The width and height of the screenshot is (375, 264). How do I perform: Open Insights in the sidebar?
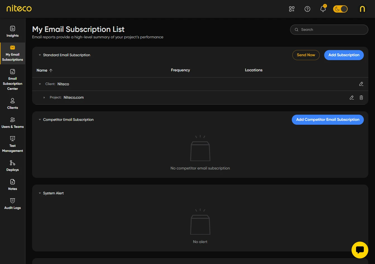(13, 32)
